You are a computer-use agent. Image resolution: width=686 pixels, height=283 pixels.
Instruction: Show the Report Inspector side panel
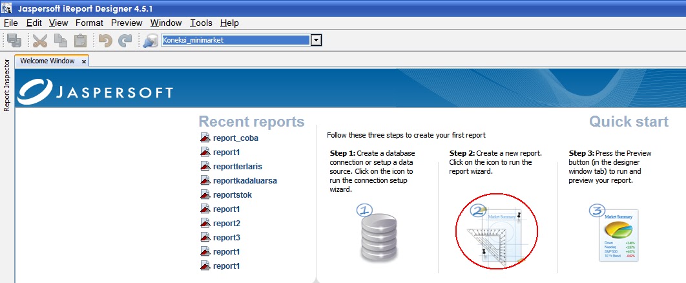(x=6, y=85)
